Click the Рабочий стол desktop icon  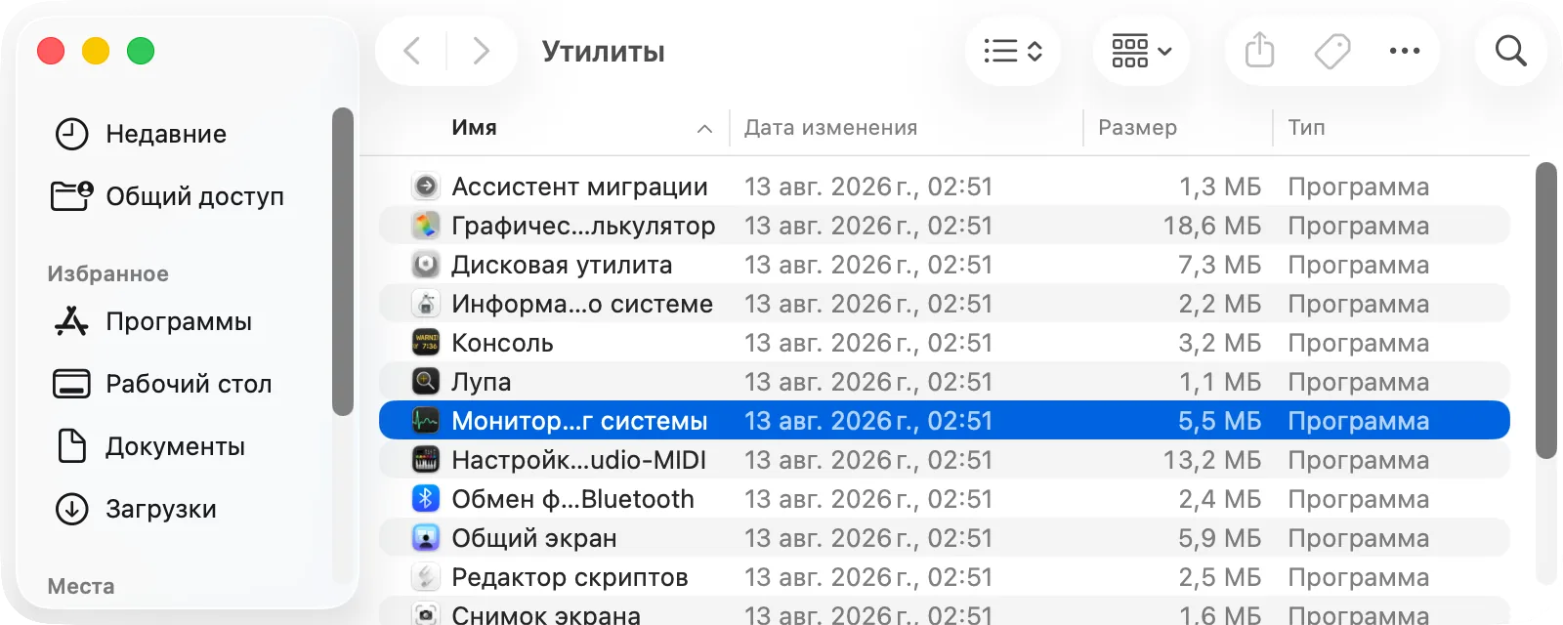coord(71,384)
